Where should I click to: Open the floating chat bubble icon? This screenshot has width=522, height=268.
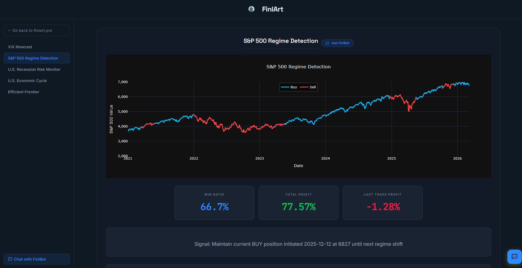[514, 256]
